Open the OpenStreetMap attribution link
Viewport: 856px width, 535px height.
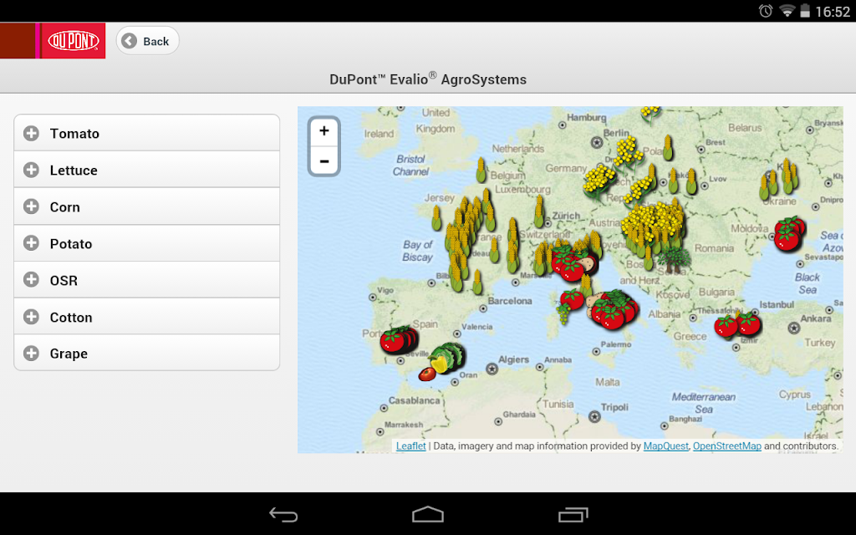(x=726, y=446)
